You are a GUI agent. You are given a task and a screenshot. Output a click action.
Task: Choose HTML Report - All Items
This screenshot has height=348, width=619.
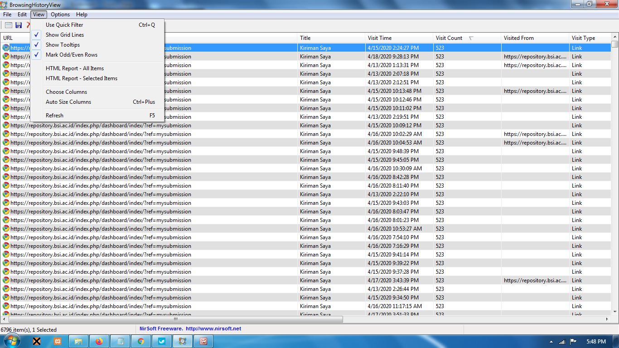coord(75,68)
